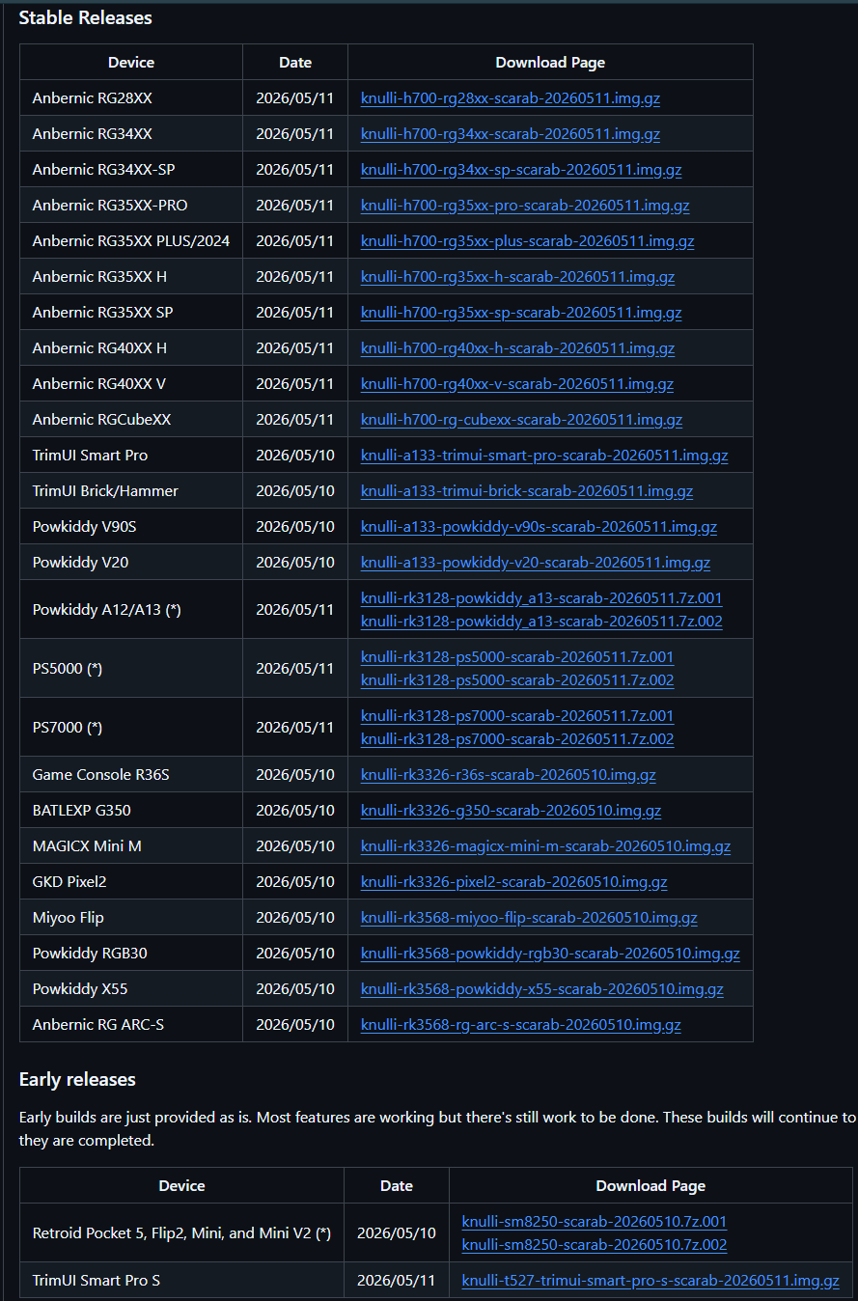Select the Retroid Pocket 5 device cell
Viewport: 858px width, 1301px height.
[181, 1232]
